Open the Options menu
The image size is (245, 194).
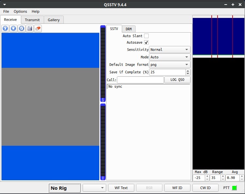click(20, 11)
